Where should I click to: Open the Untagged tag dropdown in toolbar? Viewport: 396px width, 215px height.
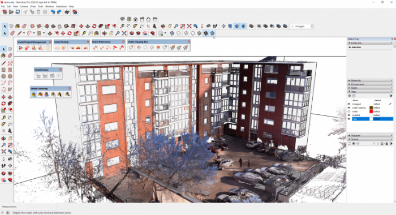click(x=312, y=26)
